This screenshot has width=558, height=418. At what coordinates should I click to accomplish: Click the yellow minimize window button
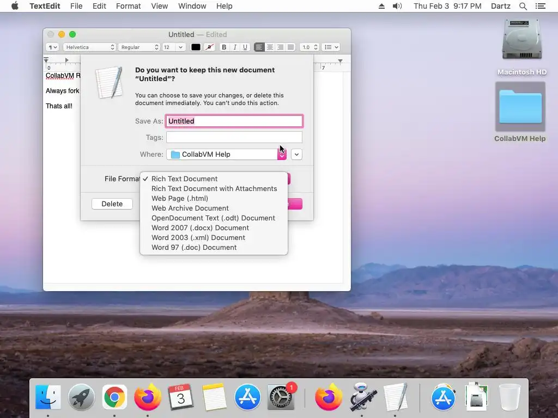[62, 34]
